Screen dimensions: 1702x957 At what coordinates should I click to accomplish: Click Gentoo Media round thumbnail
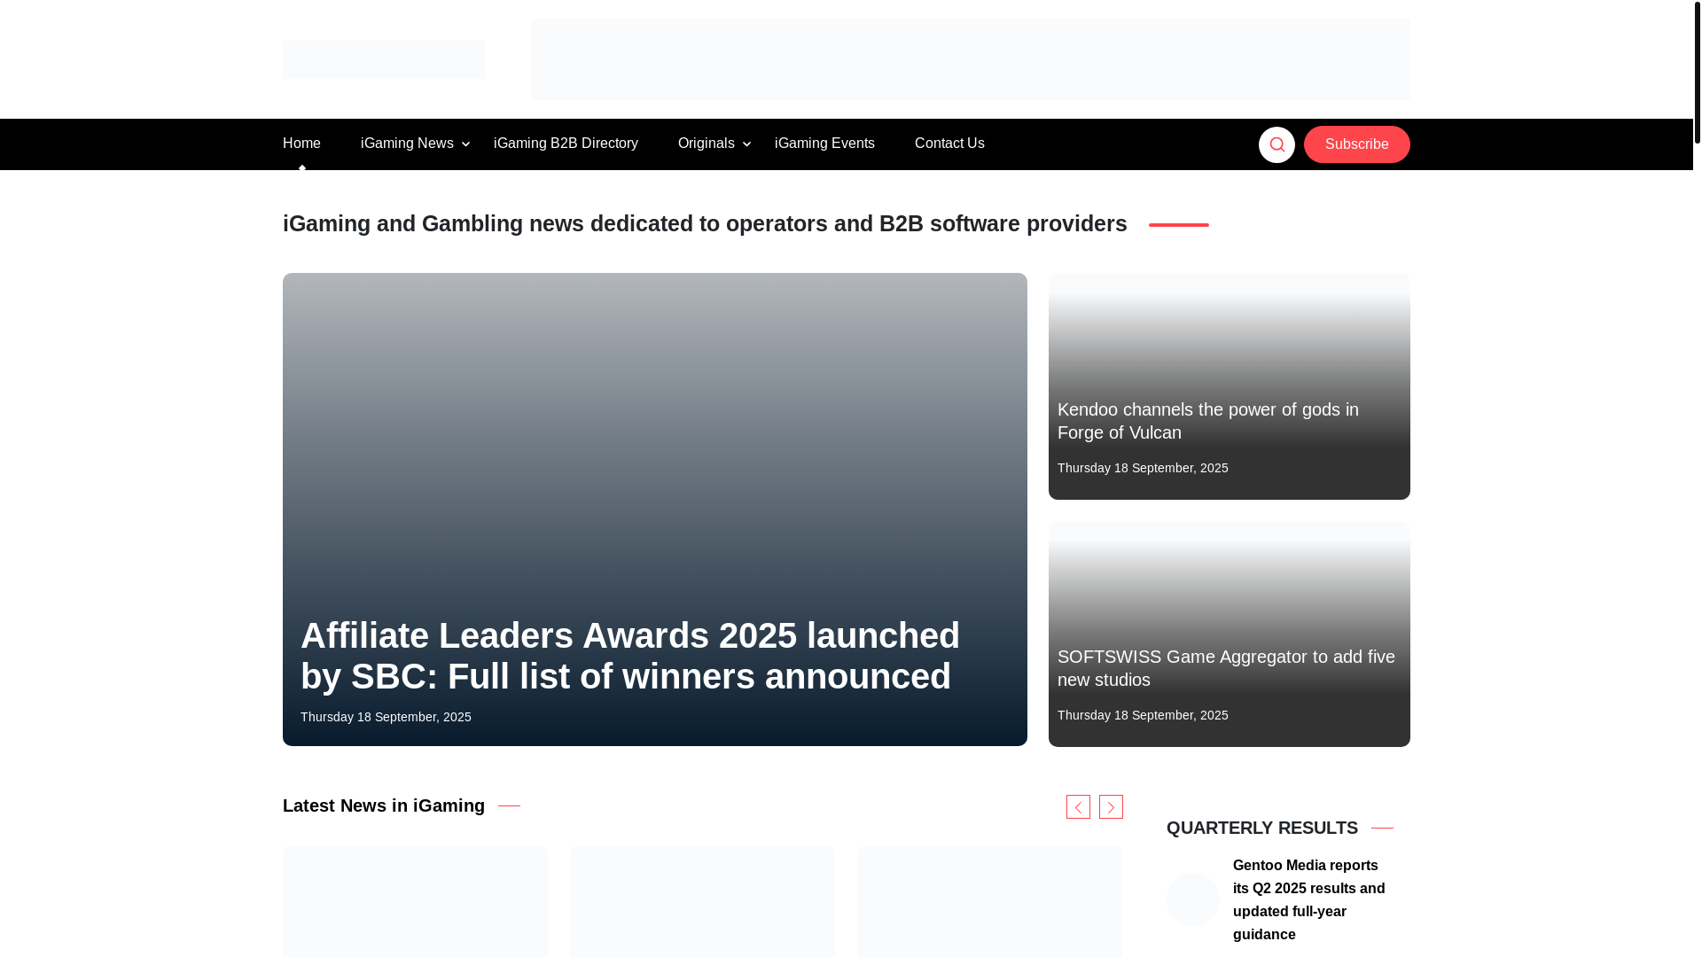tap(1193, 899)
